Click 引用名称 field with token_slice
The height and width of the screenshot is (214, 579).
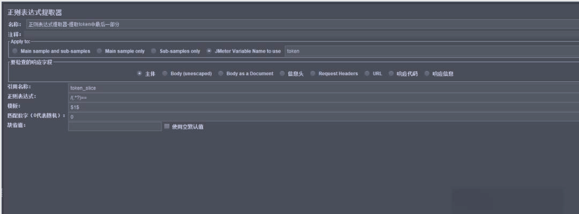pyautogui.click(x=323, y=88)
